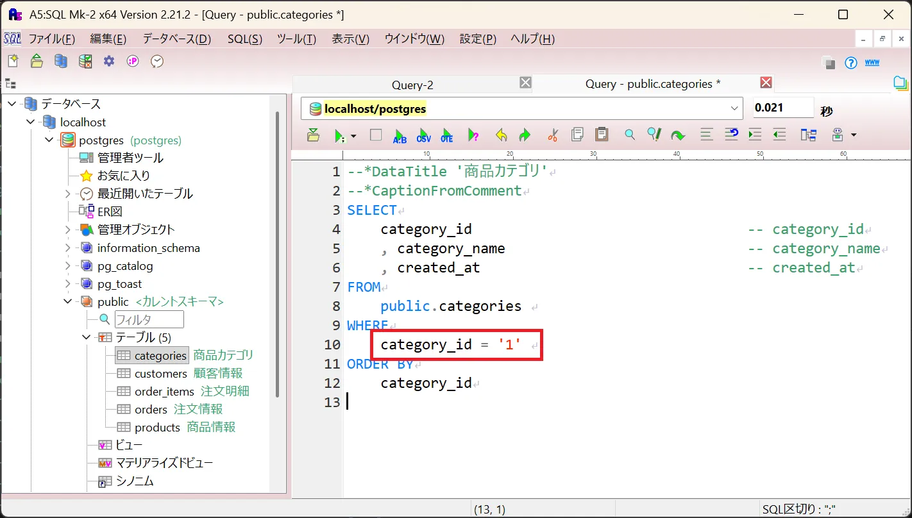
Task: Select the customers table in tree
Action: 160,373
